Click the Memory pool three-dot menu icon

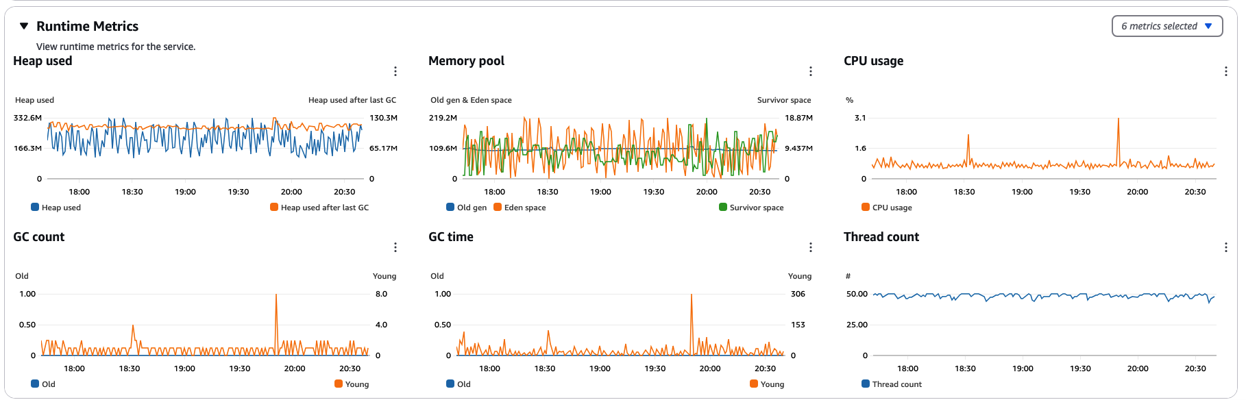[810, 71]
